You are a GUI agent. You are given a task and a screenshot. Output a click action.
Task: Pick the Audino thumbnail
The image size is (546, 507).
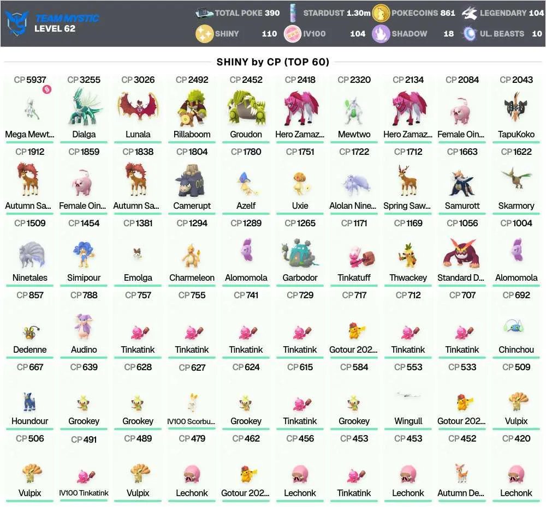pos(84,326)
